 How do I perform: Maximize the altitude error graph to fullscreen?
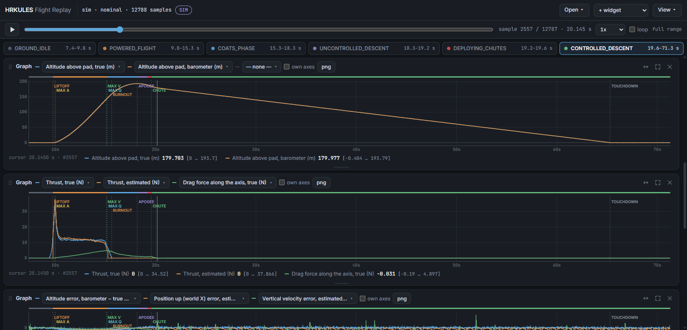pos(658,298)
